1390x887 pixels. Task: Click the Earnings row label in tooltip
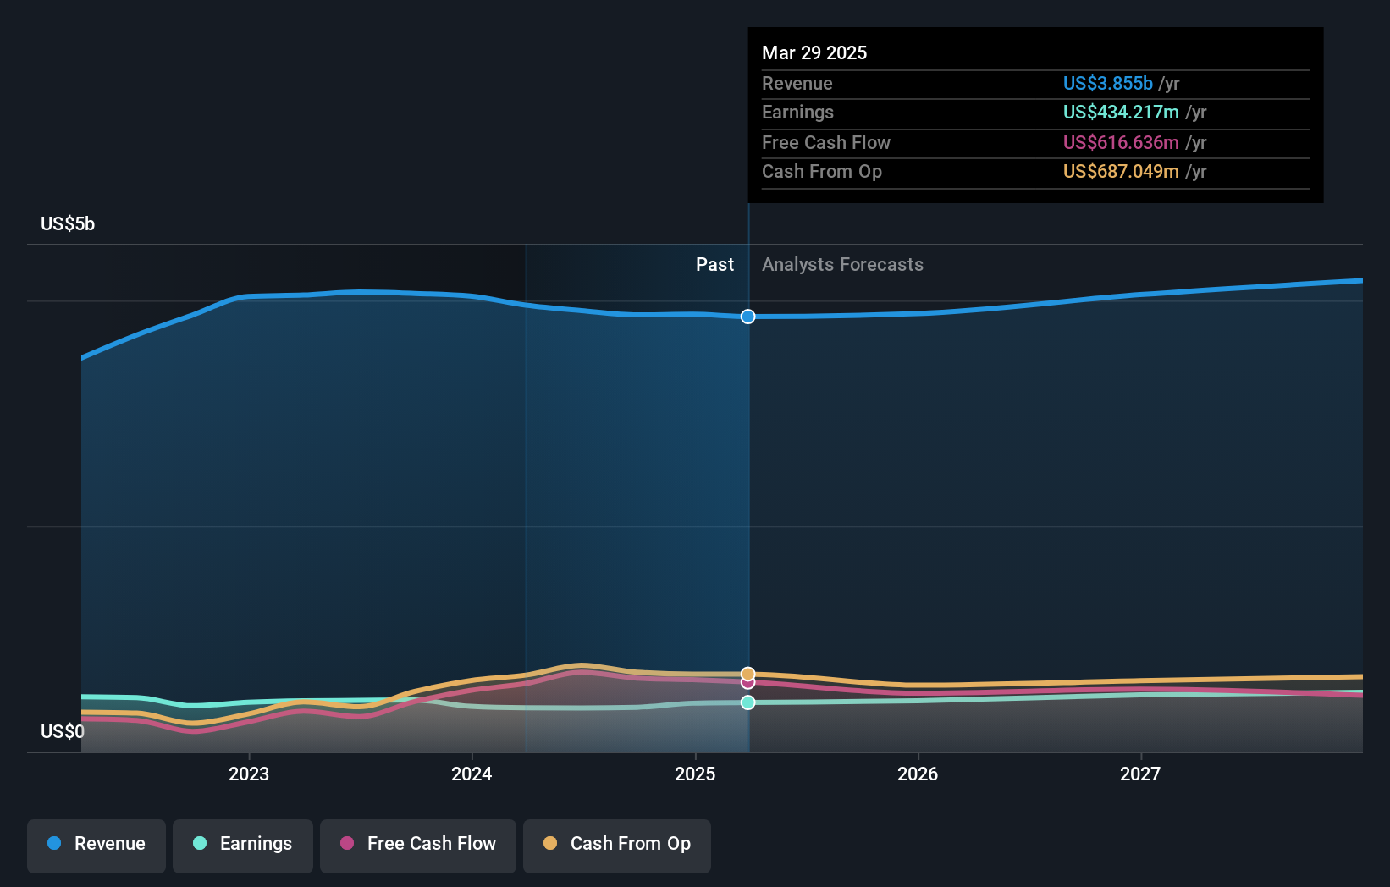tap(797, 112)
